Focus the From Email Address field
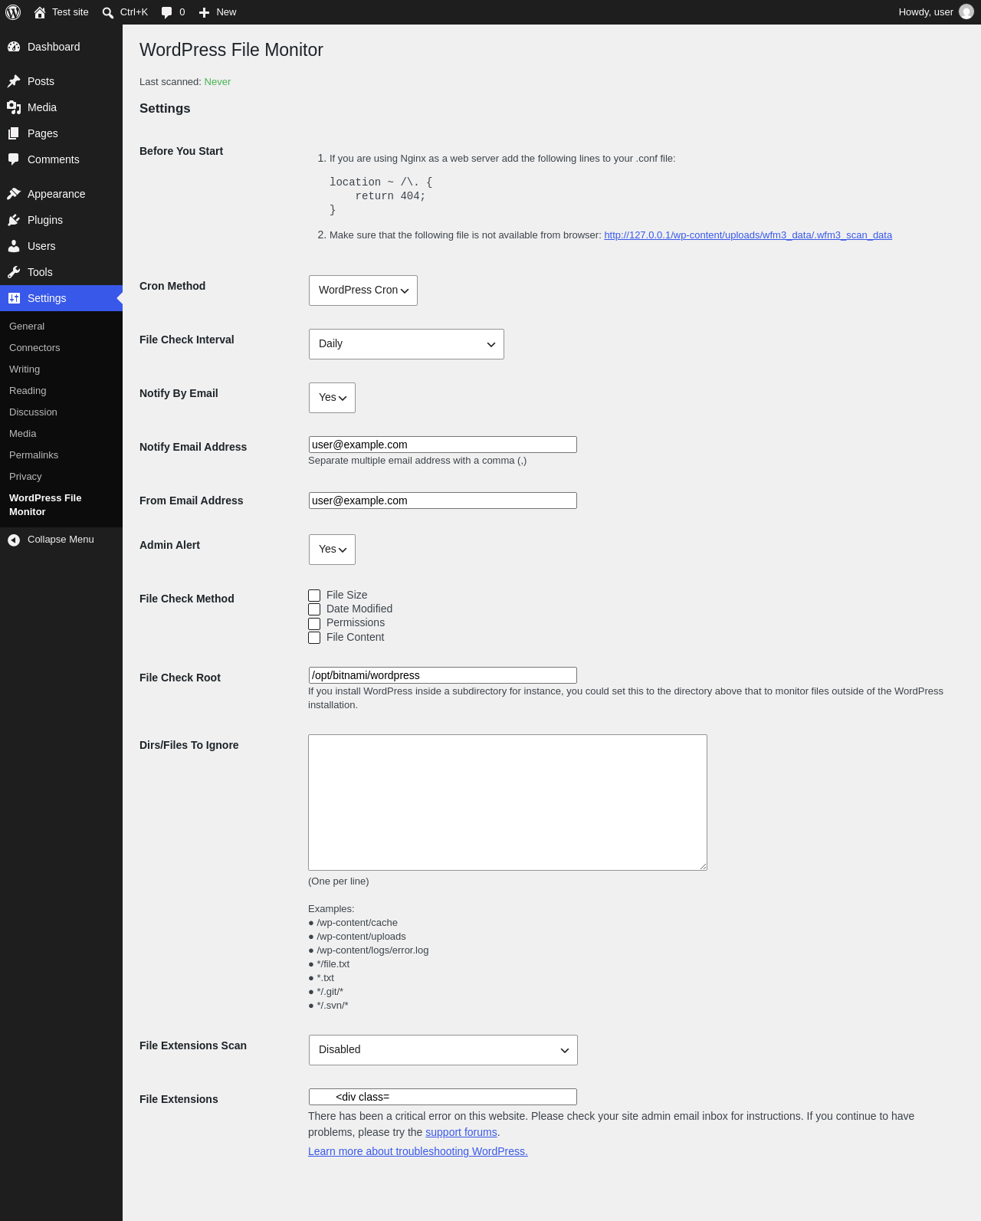This screenshot has width=981, height=1221. coord(443,501)
